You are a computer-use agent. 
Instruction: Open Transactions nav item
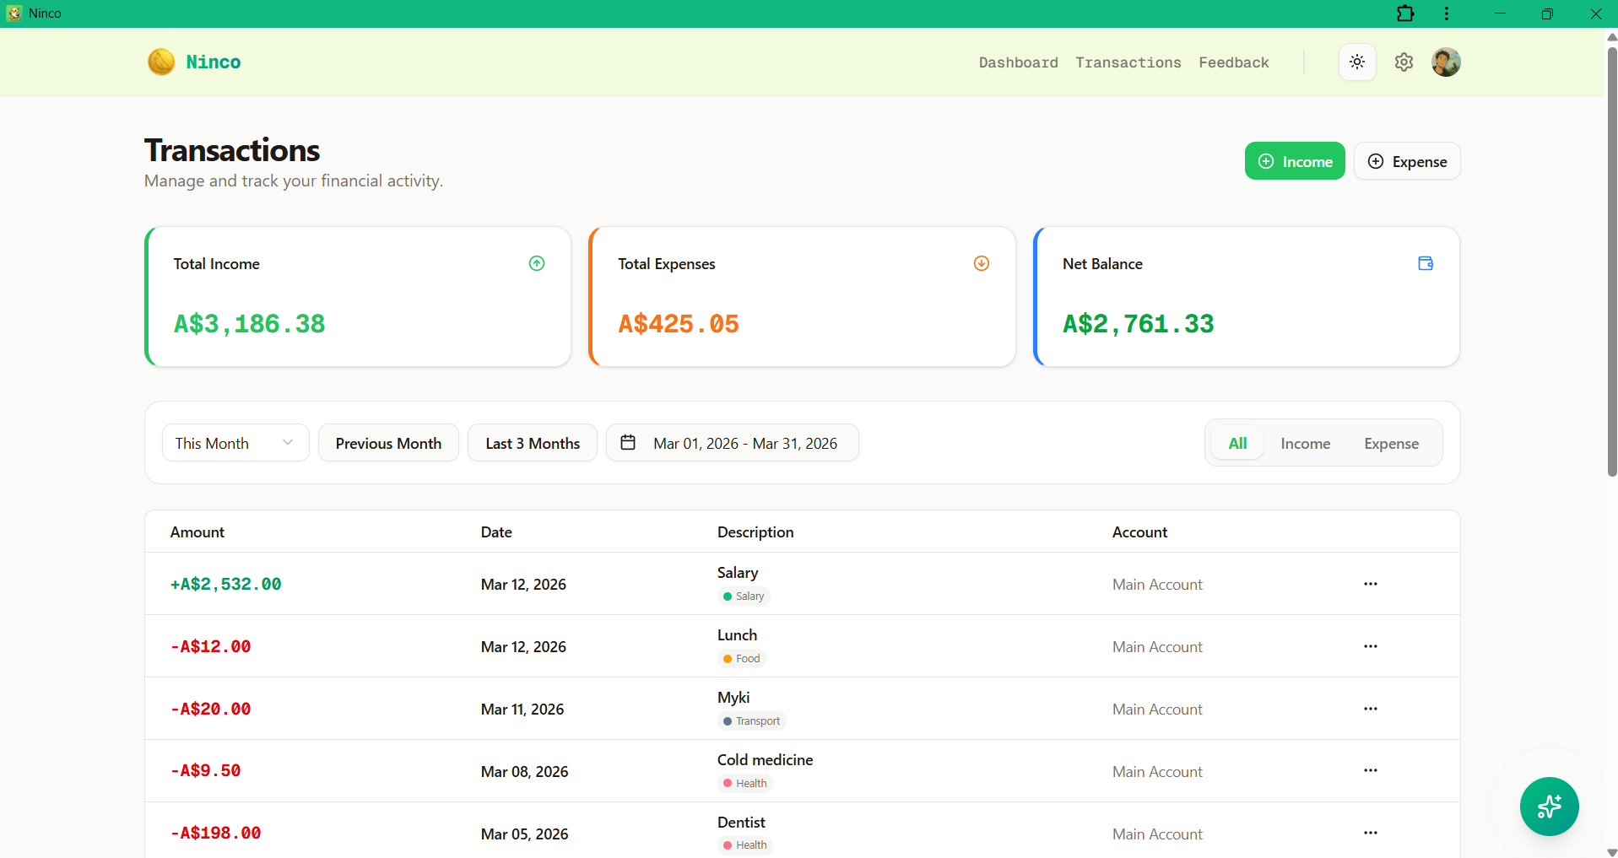coord(1128,62)
